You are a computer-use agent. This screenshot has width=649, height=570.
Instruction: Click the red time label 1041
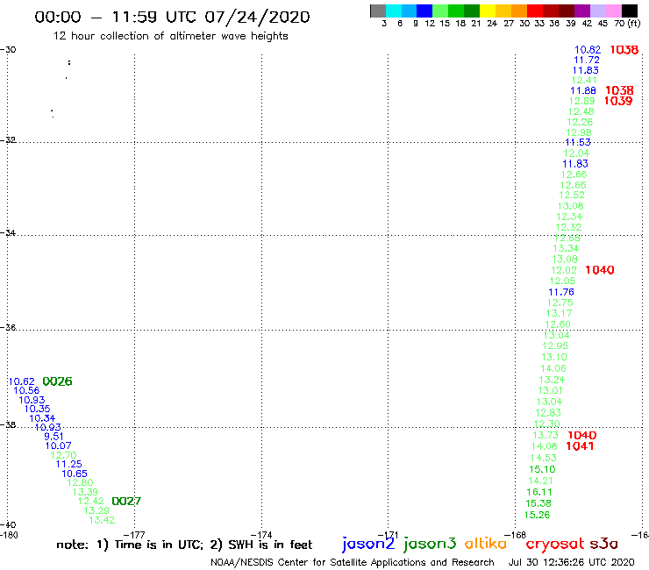pyautogui.click(x=580, y=446)
